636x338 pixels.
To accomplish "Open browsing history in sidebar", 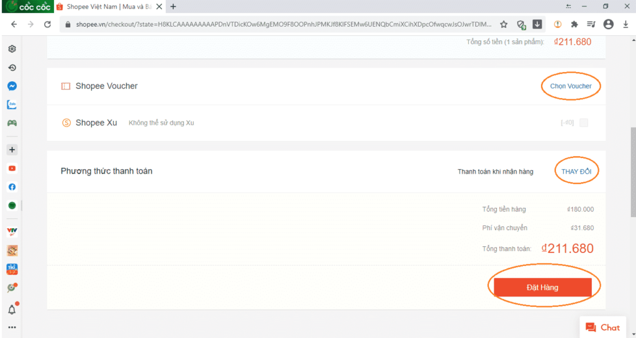I will [12, 68].
